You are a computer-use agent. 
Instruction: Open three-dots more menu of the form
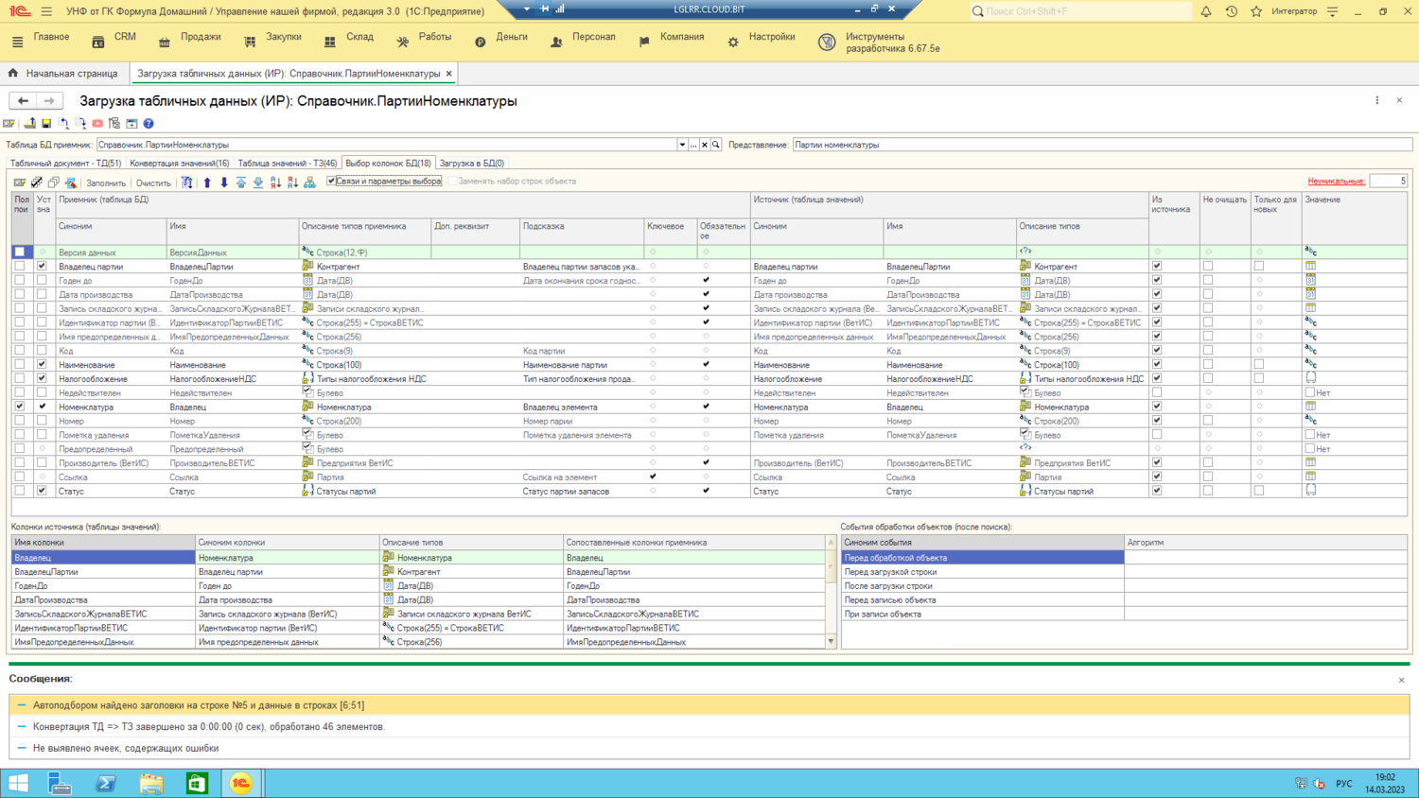[1377, 100]
